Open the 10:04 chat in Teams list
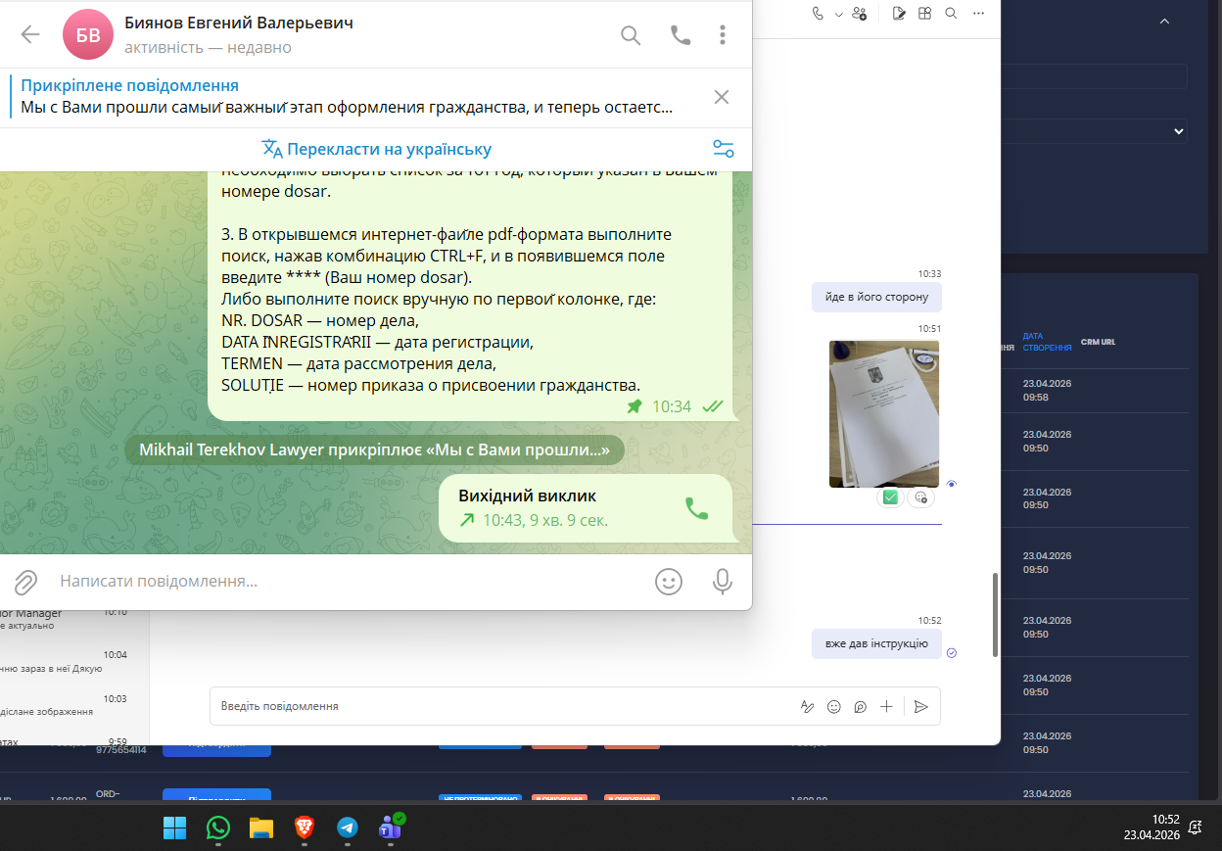1222x851 pixels. [74, 662]
